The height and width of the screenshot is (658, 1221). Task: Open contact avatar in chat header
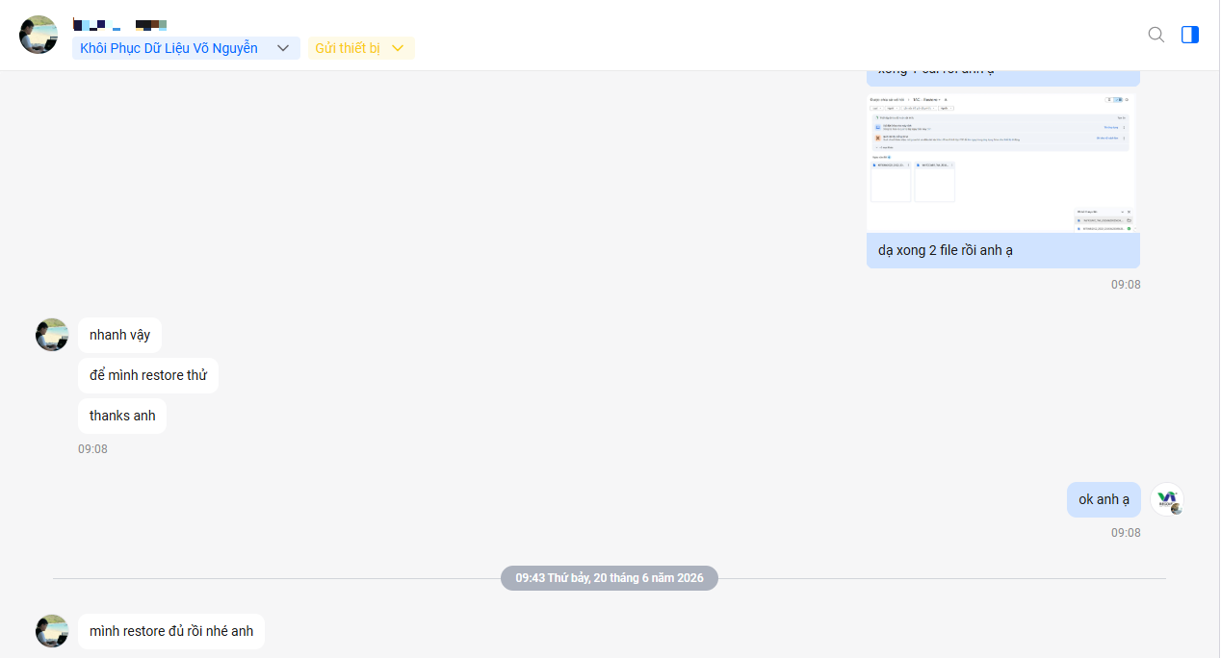[39, 35]
